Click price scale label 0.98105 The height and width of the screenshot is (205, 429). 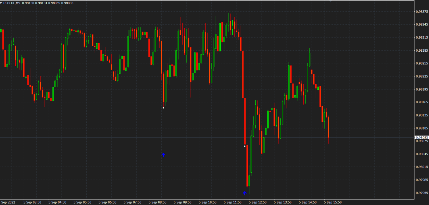click(x=422, y=128)
